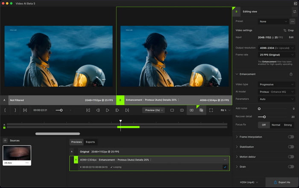Image resolution: width=299 pixels, height=188 pixels.
Task: Click the B badge in Editing view header
Action: [x=237, y=12]
